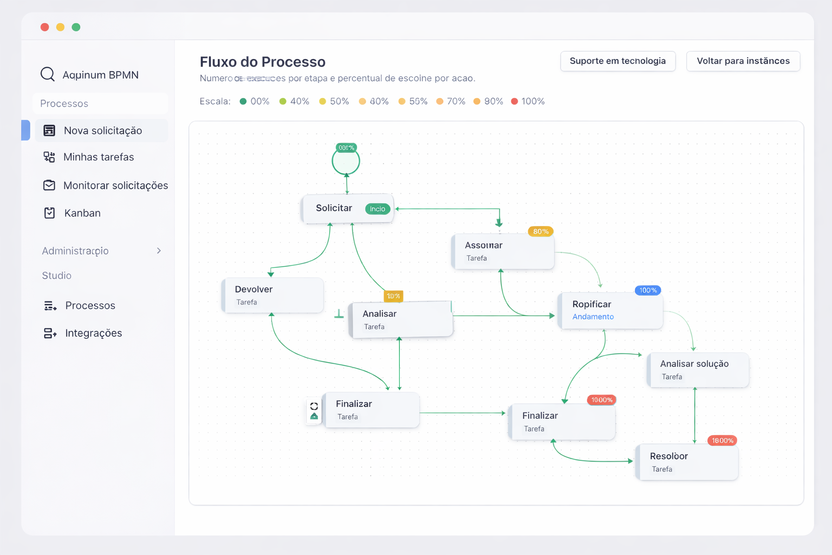This screenshot has width=832, height=555.
Task: Click the Monitorar solicitações envelope icon
Action: [x=49, y=185]
